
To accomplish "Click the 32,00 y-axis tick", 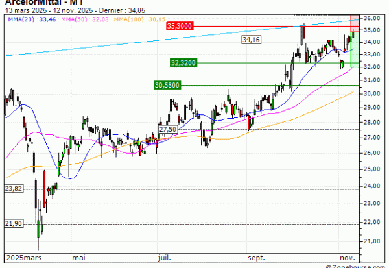I will 372,67.
